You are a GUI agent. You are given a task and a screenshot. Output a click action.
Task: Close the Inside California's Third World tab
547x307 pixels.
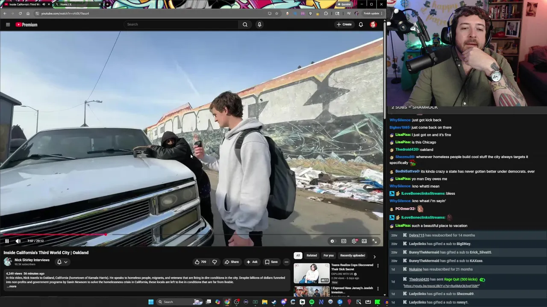coord(49,4)
